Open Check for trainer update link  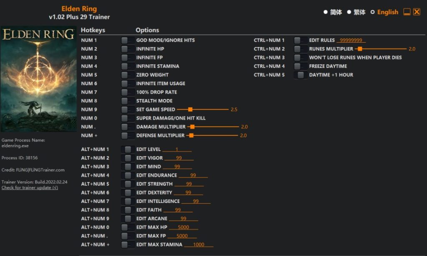point(30,188)
